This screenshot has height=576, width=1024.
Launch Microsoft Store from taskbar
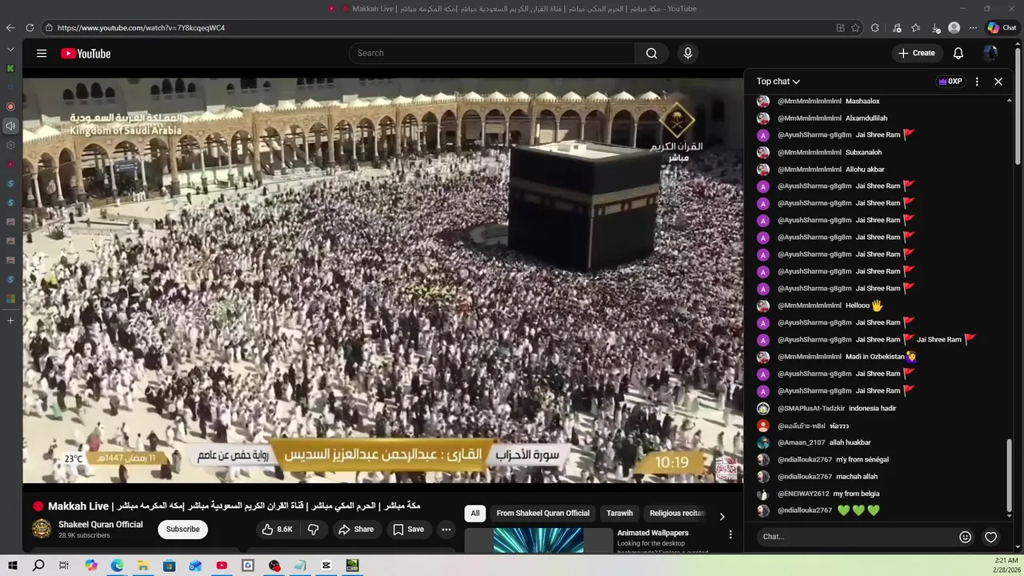170,566
